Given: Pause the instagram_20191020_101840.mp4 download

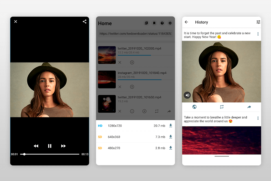Looking at the screenshot, I should 132,87.
